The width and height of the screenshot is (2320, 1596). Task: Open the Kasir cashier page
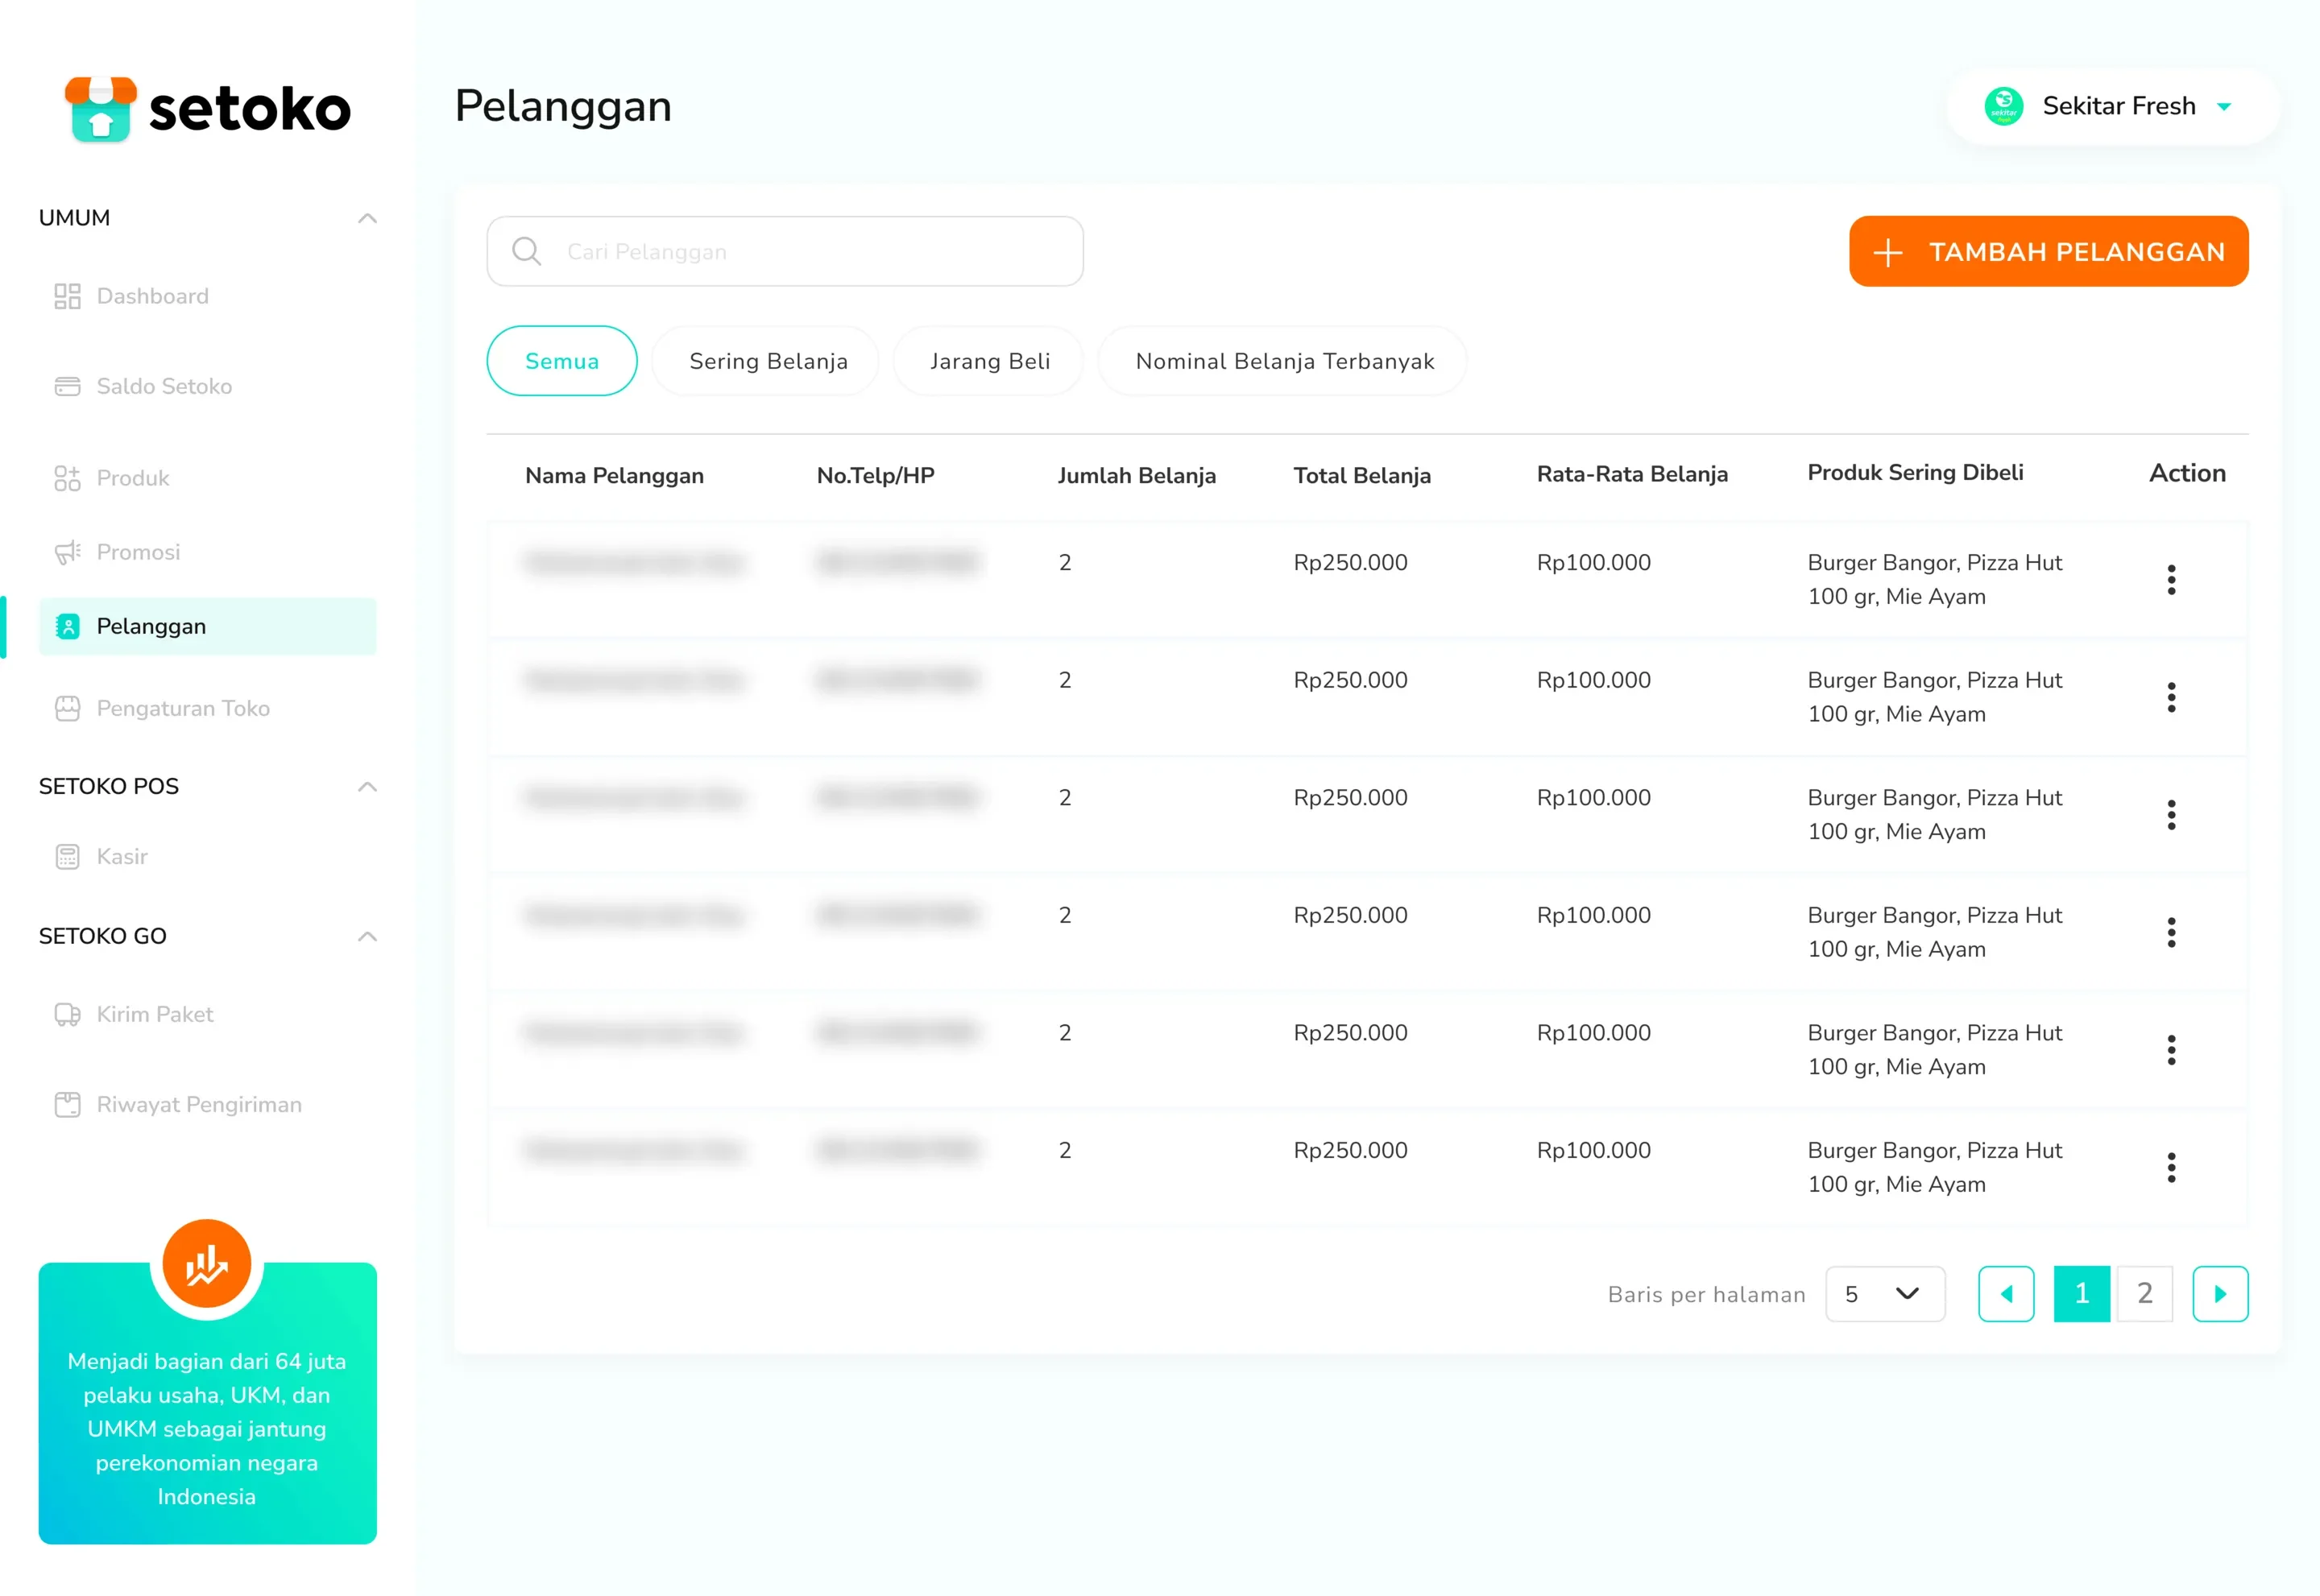101,856
